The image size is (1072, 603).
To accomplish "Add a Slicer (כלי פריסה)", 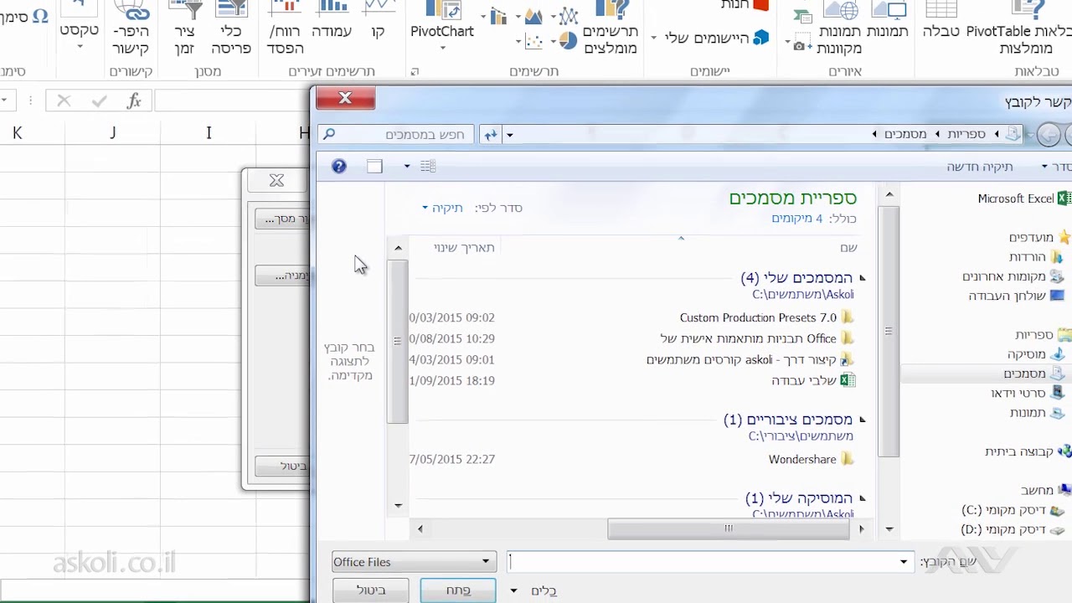I will (x=231, y=28).
